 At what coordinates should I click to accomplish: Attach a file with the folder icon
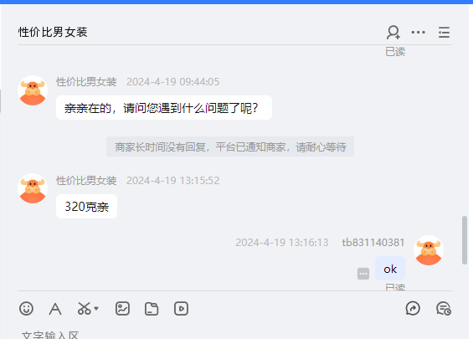[152, 309]
